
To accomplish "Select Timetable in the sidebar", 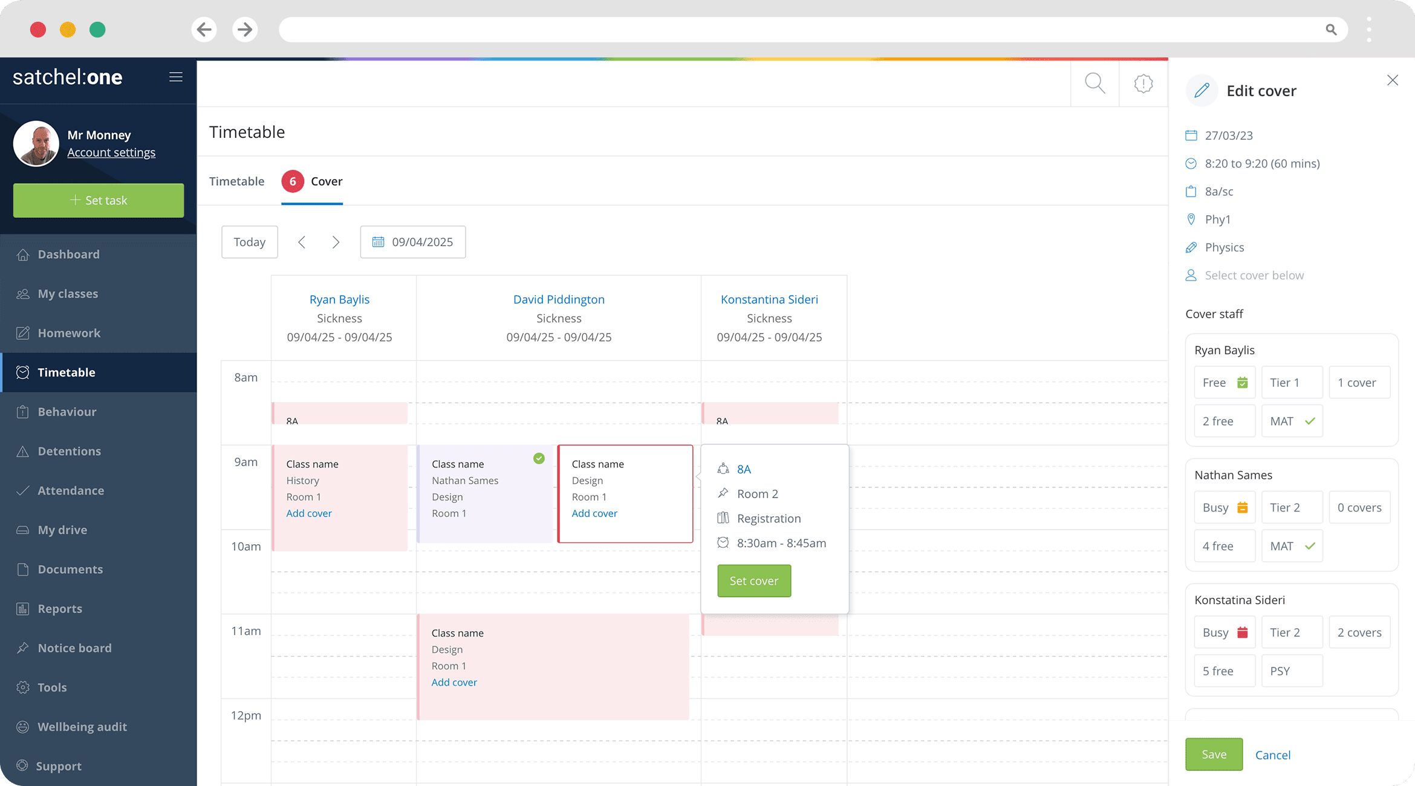I will (x=99, y=372).
